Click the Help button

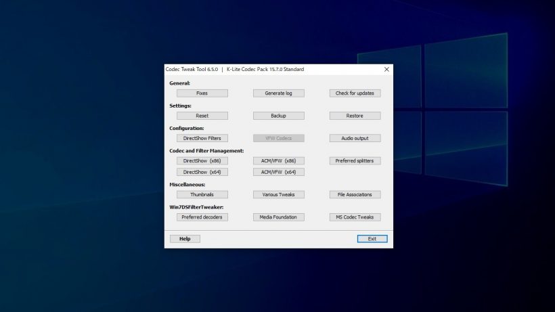coord(185,239)
